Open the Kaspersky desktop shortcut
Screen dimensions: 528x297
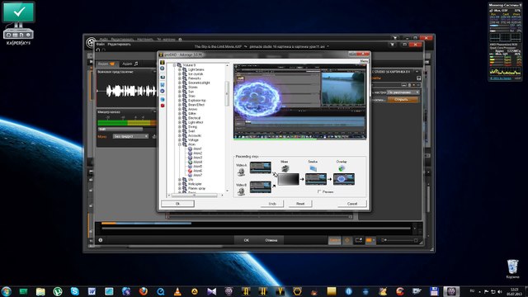(18, 23)
